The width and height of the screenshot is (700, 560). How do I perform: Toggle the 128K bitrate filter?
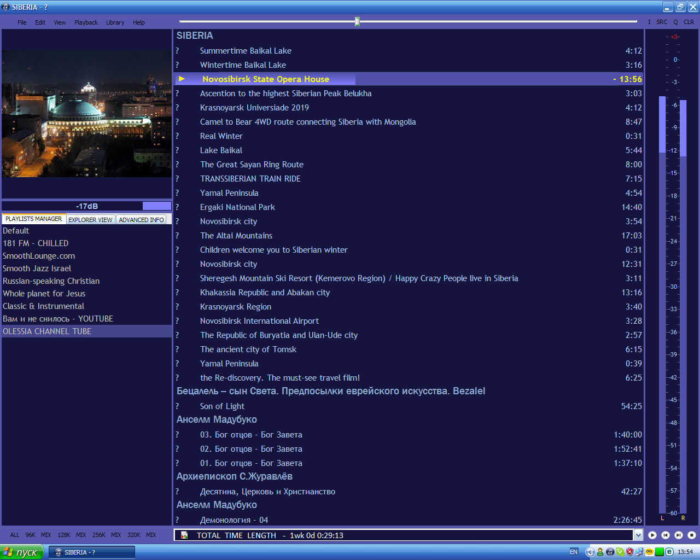click(x=64, y=535)
